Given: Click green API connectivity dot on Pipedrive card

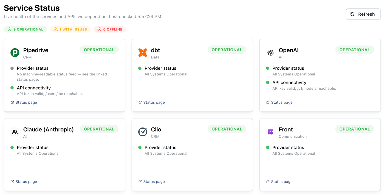Looking at the screenshot, I should [12, 88].
